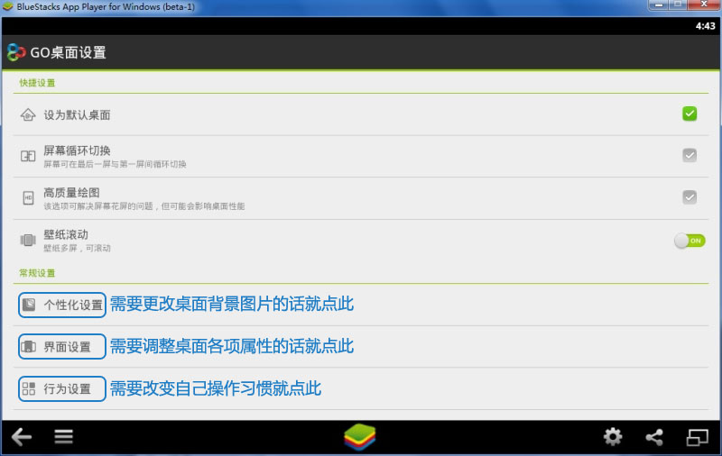Select the 壁纸滚动 row label
The width and height of the screenshot is (722, 456).
click(66, 234)
